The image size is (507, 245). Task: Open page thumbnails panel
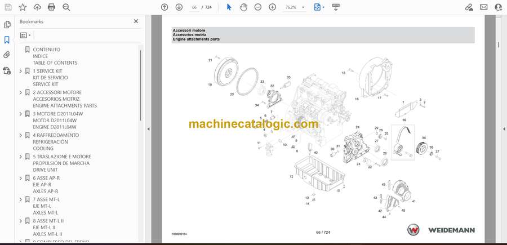pos(7,25)
